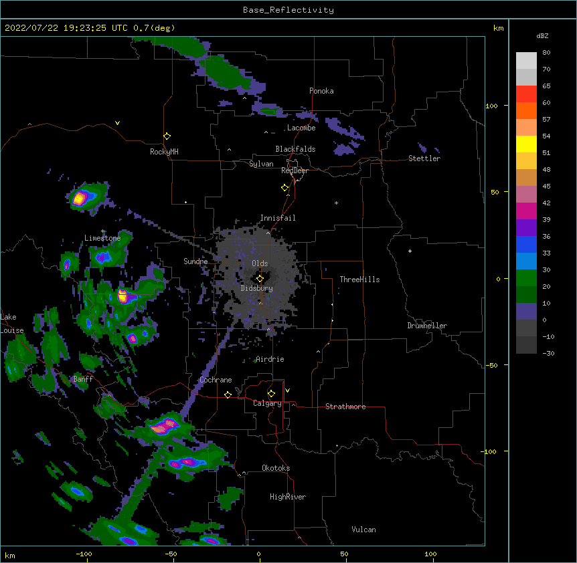Click the Didsbury label

click(257, 288)
